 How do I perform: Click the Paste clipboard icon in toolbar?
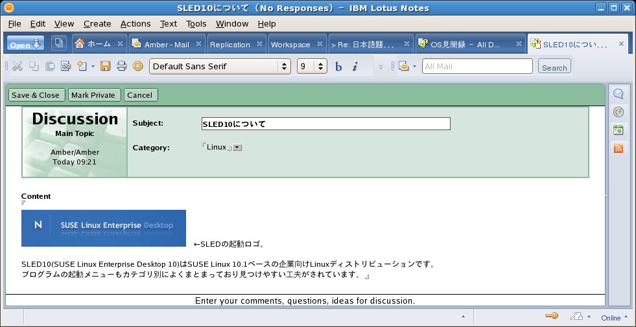pos(50,66)
